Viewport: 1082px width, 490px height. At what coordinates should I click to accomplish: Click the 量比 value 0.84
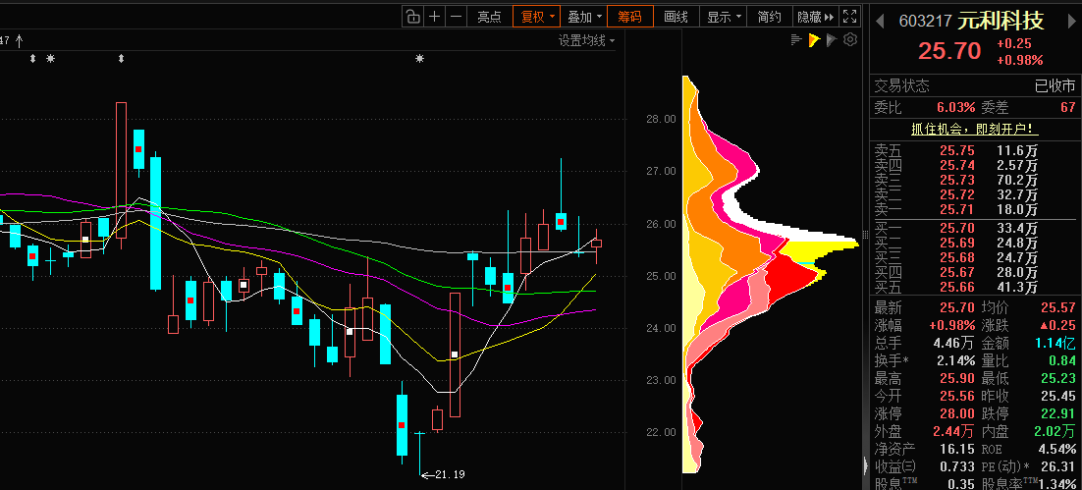point(1062,360)
